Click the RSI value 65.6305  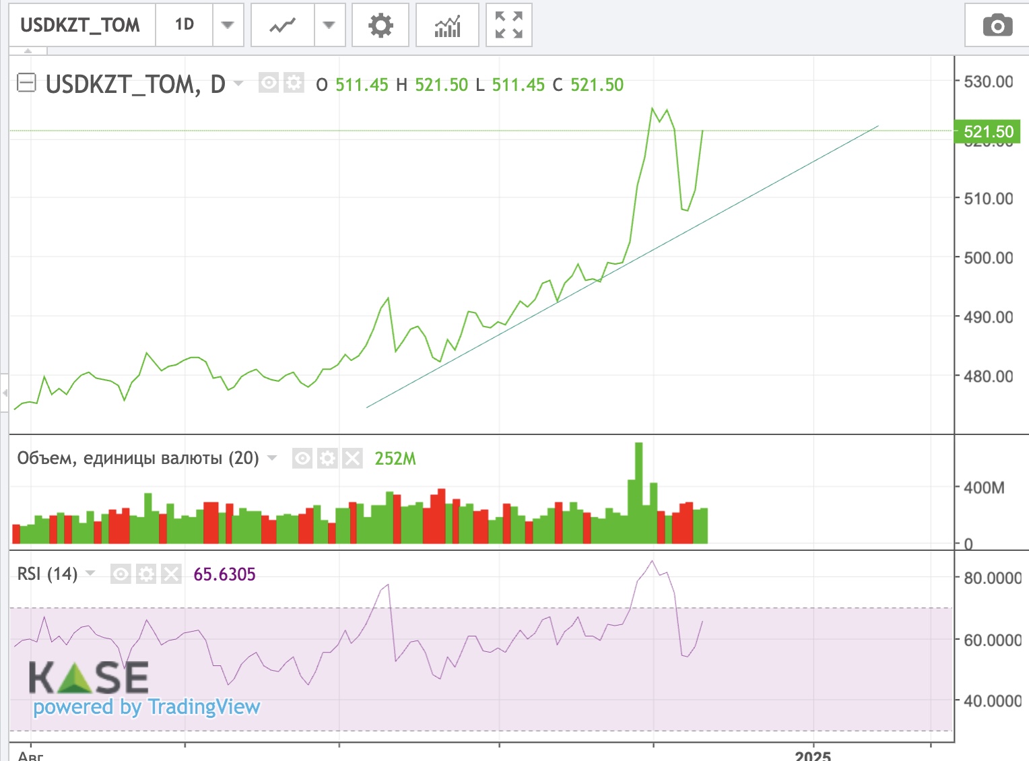(224, 574)
